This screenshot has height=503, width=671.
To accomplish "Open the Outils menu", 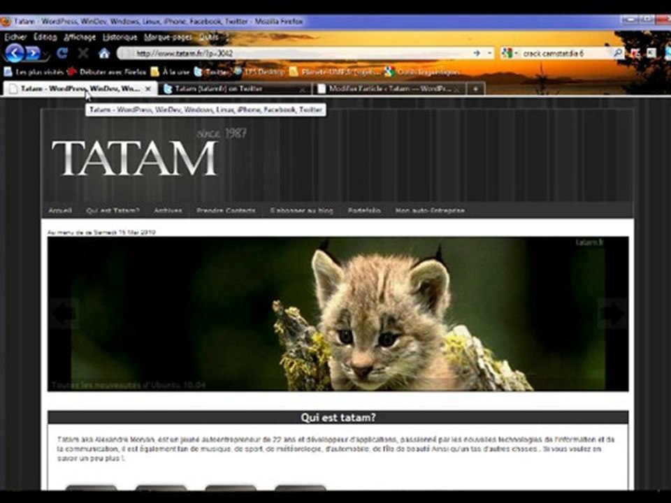I will click(x=209, y=37).
